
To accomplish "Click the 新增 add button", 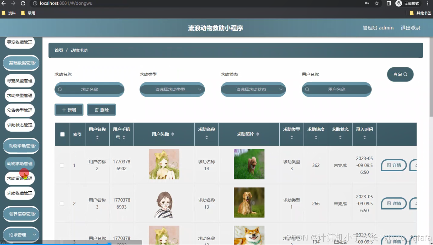I will (69, 110).
